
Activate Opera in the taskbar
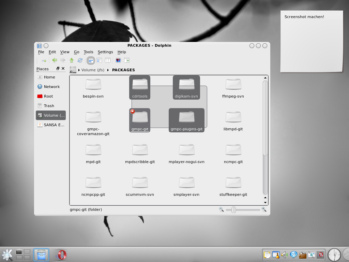click(x=61, y=254)
